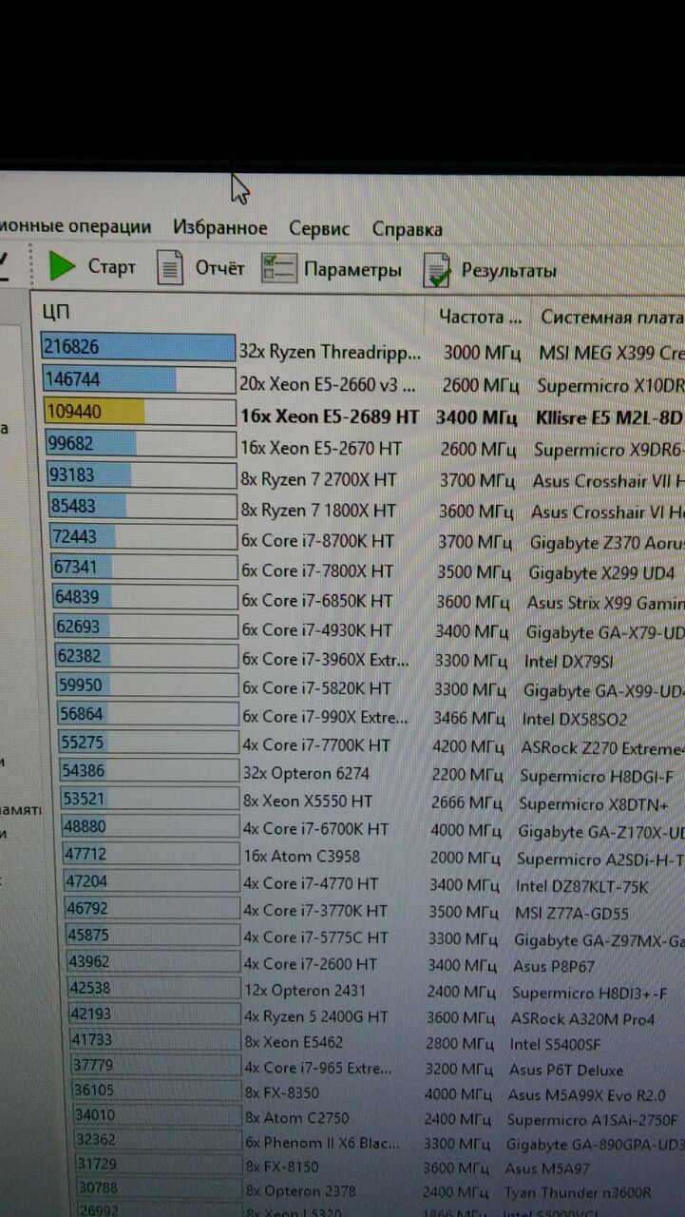Click the Intel DX79SI motherboard cell
Viewport: 685px width, 1217px height.
click(x=568, y=661)
